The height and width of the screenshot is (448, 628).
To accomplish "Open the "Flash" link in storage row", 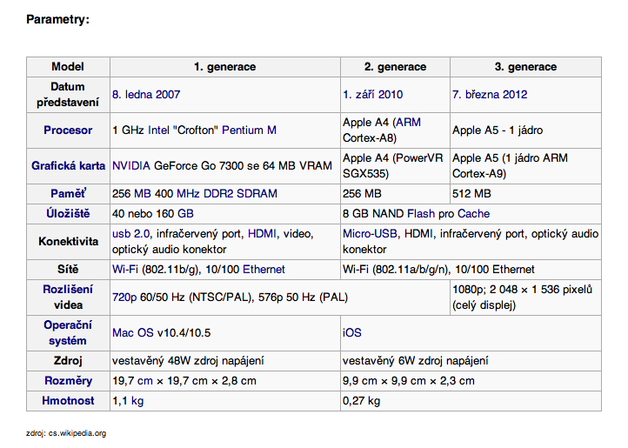I will tap(422, 214).
